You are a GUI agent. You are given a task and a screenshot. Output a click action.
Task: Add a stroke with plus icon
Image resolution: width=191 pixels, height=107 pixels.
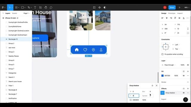tap(188, 82)
